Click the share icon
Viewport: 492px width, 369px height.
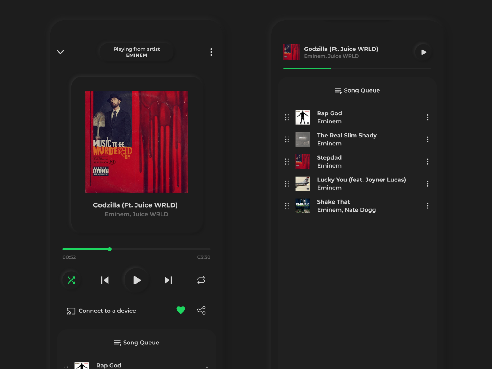[201, 311]
